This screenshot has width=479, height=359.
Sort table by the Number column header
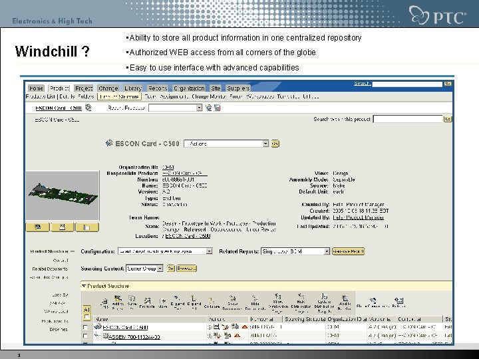261,319
